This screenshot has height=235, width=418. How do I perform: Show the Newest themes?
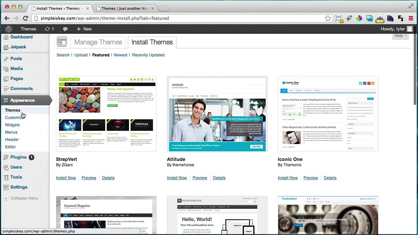121,55
